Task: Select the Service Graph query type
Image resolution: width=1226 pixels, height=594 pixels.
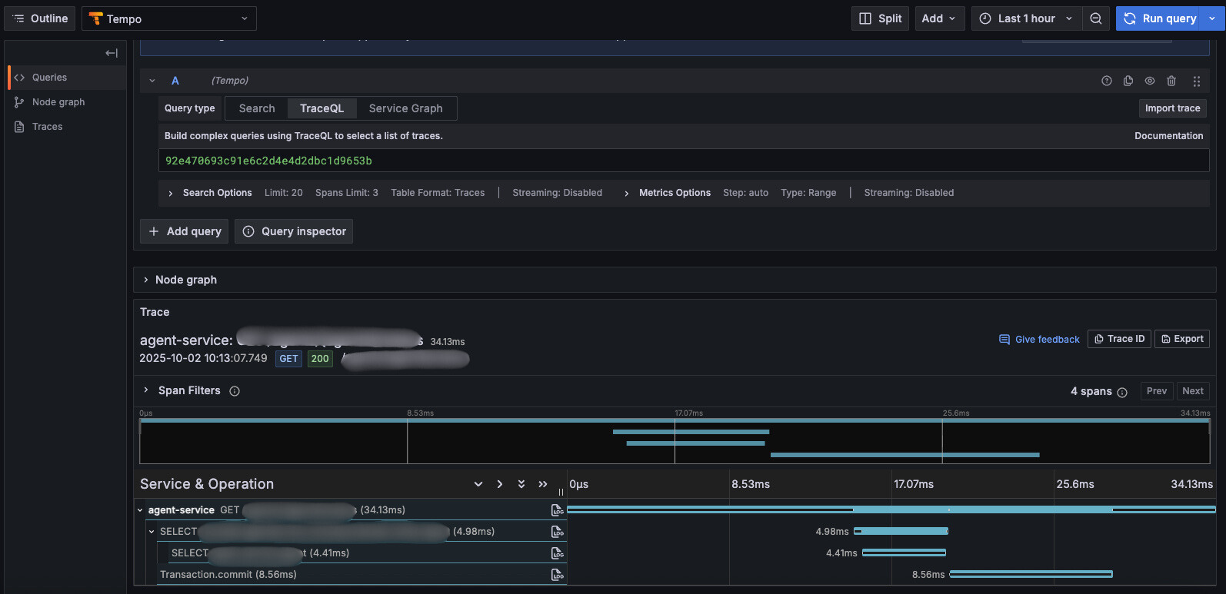Action: (405, 108)
